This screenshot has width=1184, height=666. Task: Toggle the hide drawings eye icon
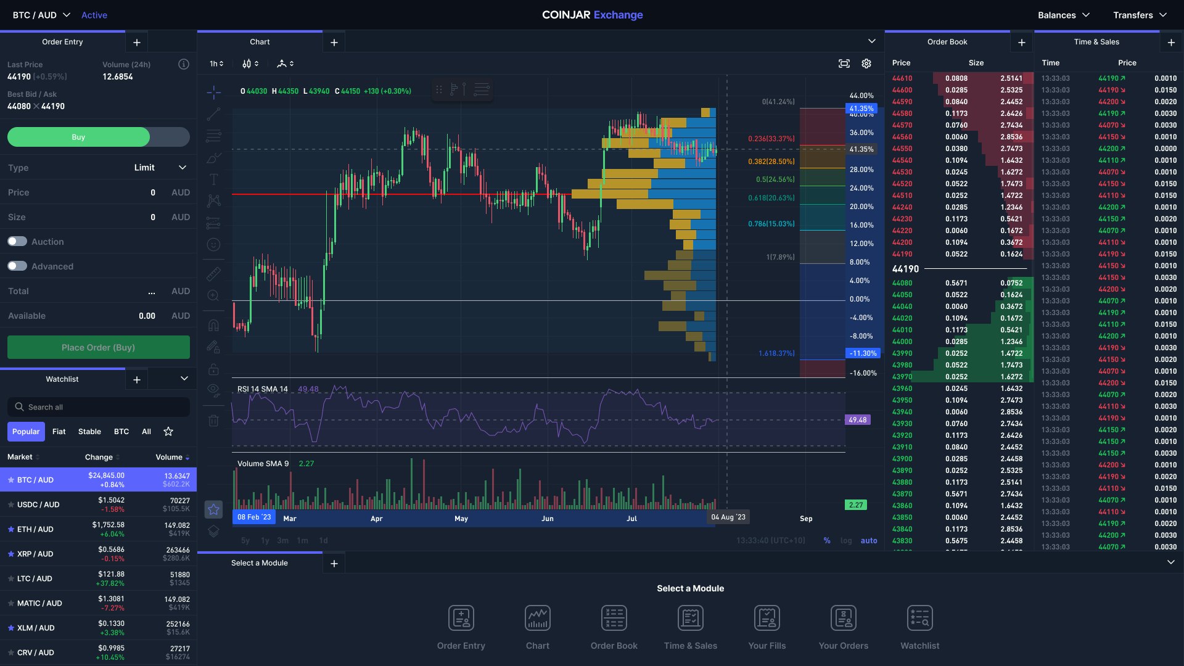click(213, 390)
